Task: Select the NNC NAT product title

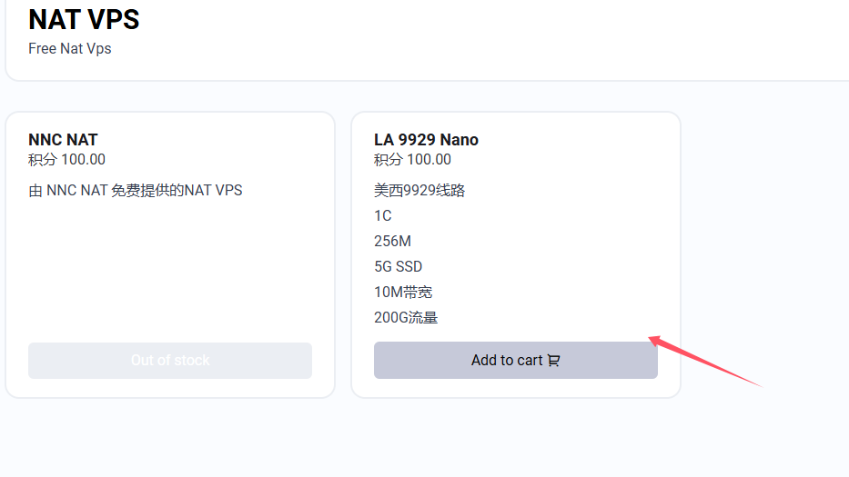Action: click(x=63, y=140)
